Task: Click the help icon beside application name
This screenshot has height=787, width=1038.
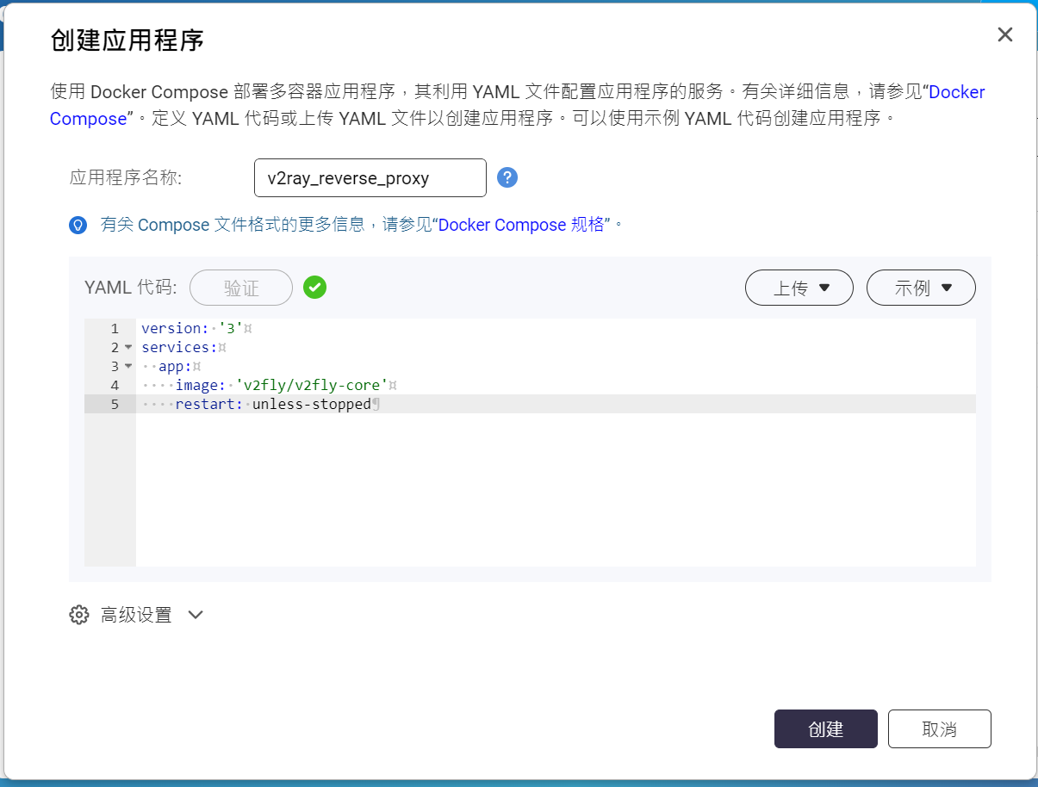Action: (507, 177)
